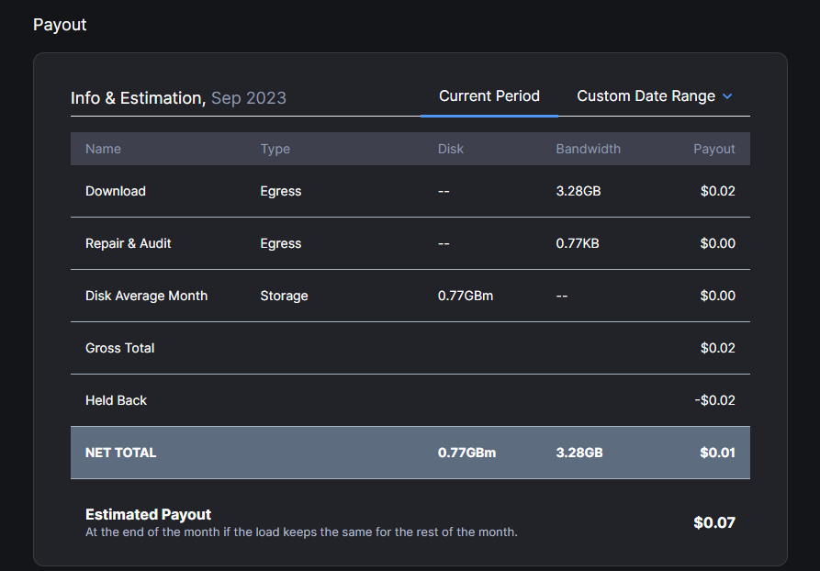Click the Held Back row label

116,400
